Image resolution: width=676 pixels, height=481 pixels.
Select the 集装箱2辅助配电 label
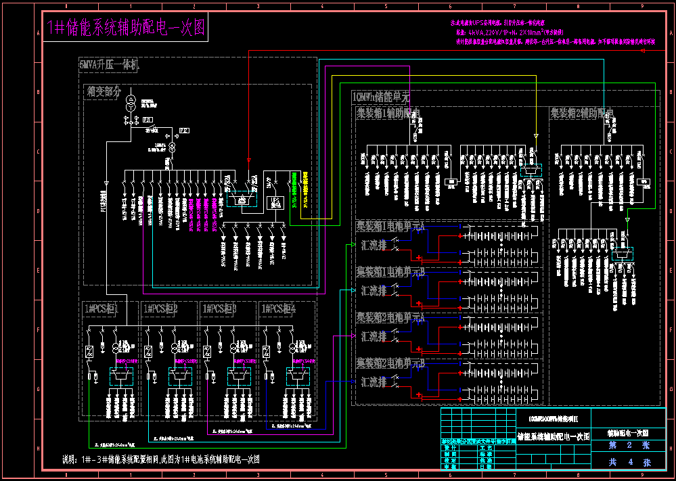pyautogui.click(x=582, y=113)
